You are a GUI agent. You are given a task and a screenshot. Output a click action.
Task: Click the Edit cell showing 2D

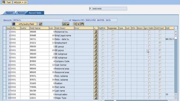point(170,94)
